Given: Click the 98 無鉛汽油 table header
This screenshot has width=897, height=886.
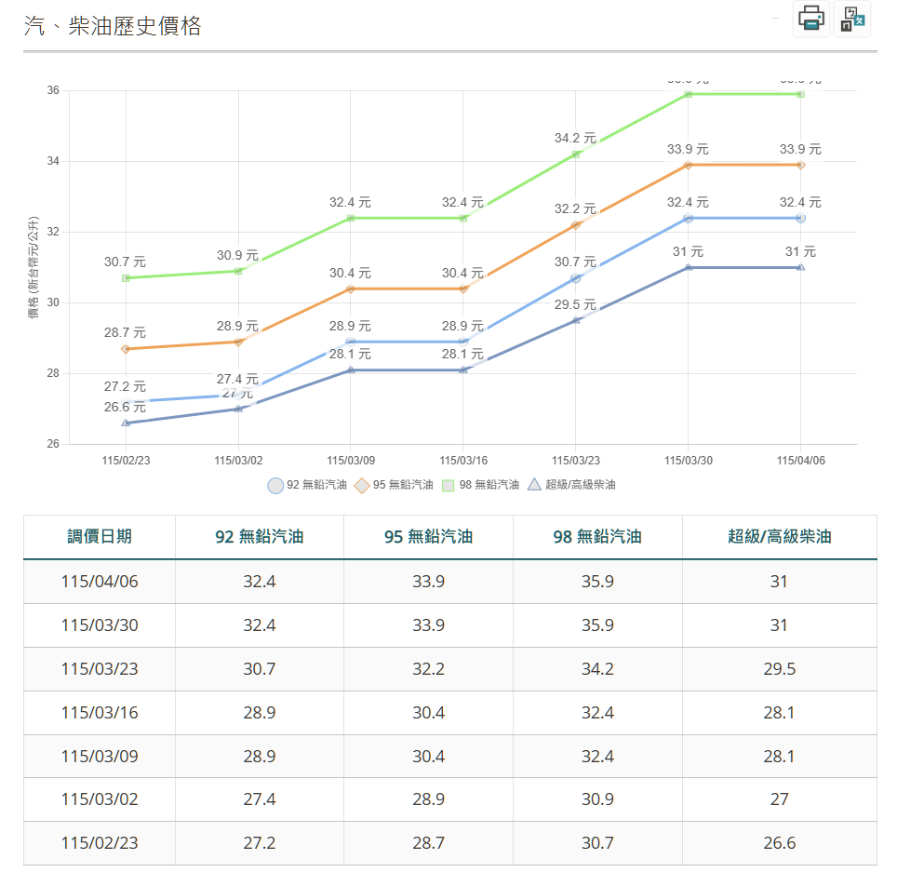Looking at the screenshot, I should [x=597, y=537].
